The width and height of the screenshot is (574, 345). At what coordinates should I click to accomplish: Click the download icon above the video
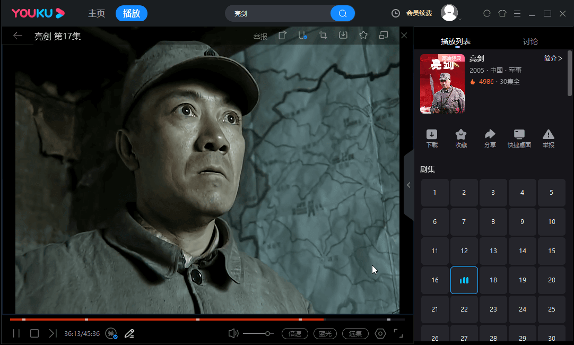[x=343, y=35]
